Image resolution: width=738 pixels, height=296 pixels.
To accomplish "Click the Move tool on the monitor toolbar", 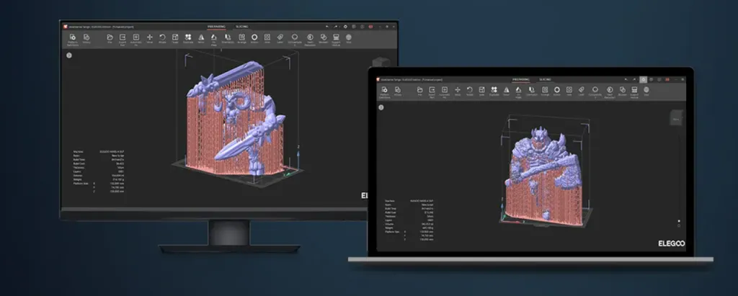I will click(150, 38).
